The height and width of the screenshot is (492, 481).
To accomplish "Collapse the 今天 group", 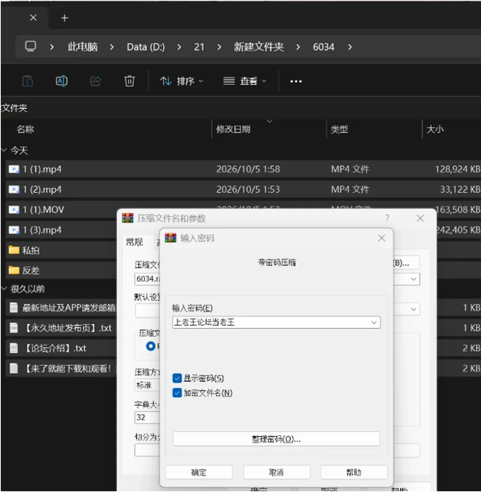I will point(5,150).
